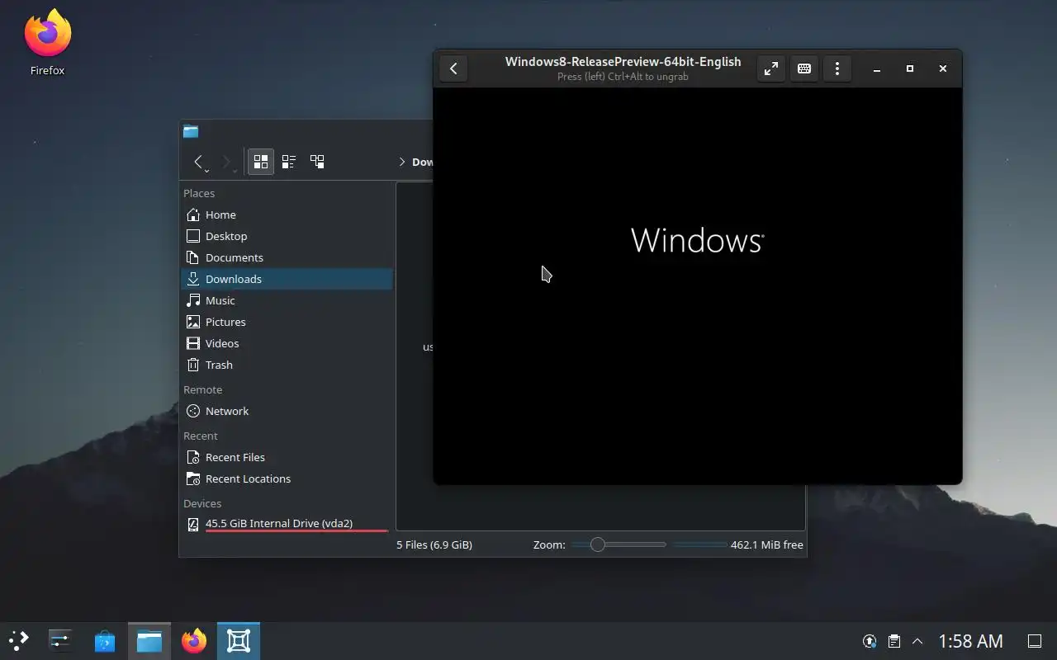
Task: Click the Trash bin icon in Places
Action: click(193, 365)
